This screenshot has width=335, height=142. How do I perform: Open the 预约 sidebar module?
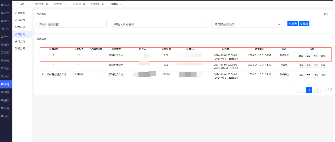click(6, 116)
